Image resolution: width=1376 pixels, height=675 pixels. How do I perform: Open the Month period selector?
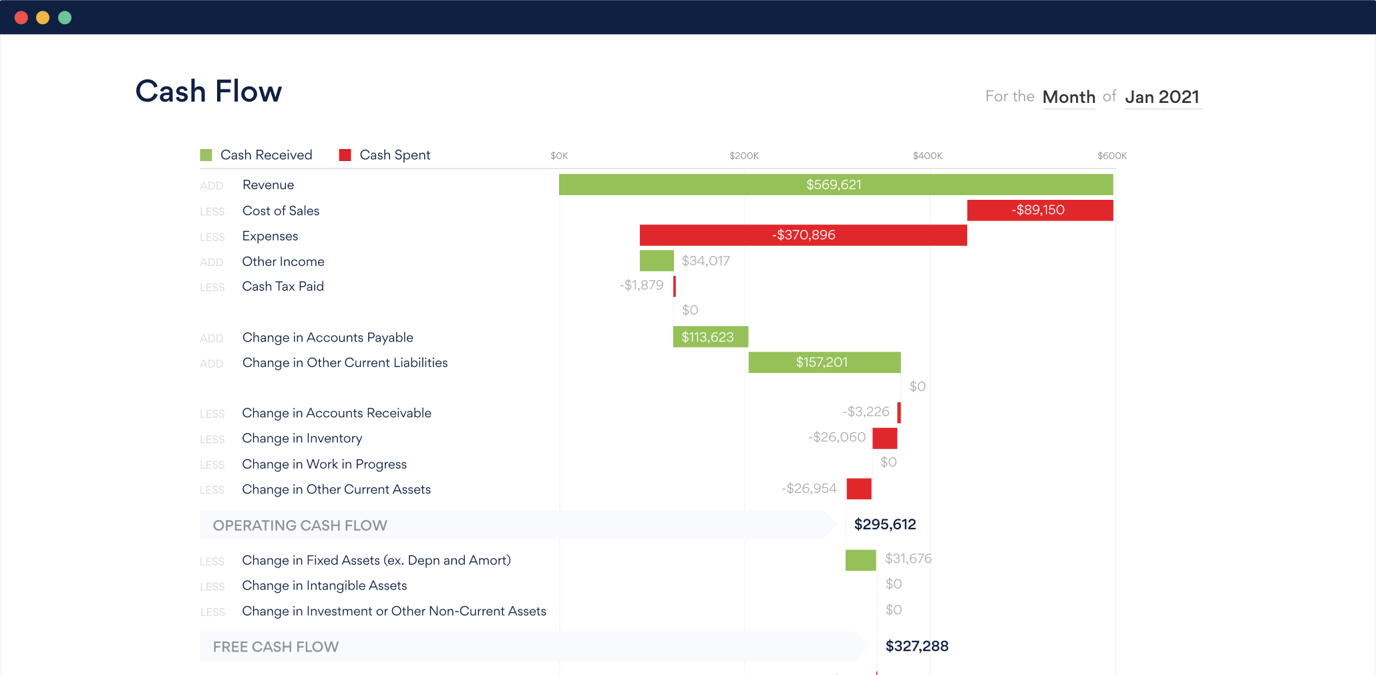point(1069,96)
